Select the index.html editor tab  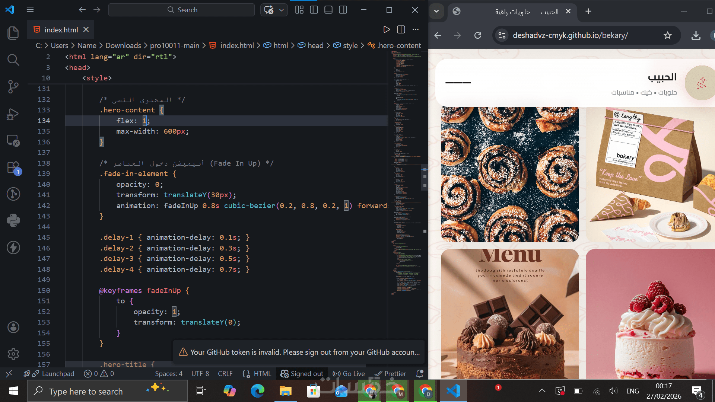click(61, 29)
